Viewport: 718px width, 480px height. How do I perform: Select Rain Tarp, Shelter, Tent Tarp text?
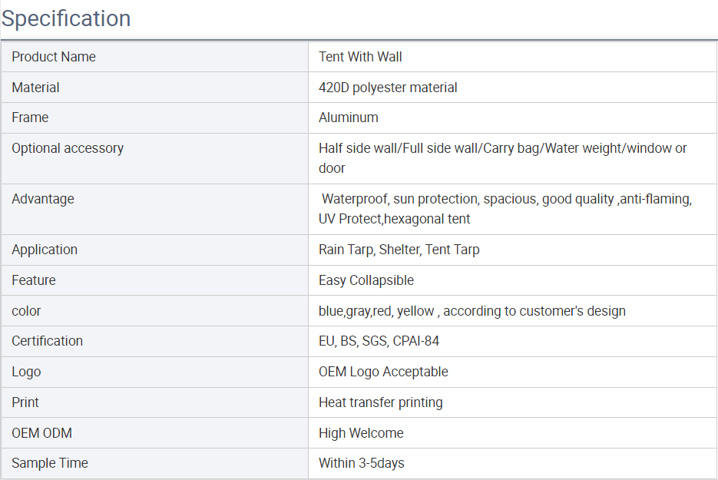(399, 250)
